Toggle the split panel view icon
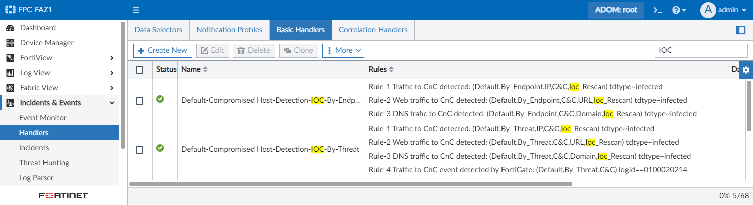This screenshot has width=753, height=205. click(x=740, y=30)
